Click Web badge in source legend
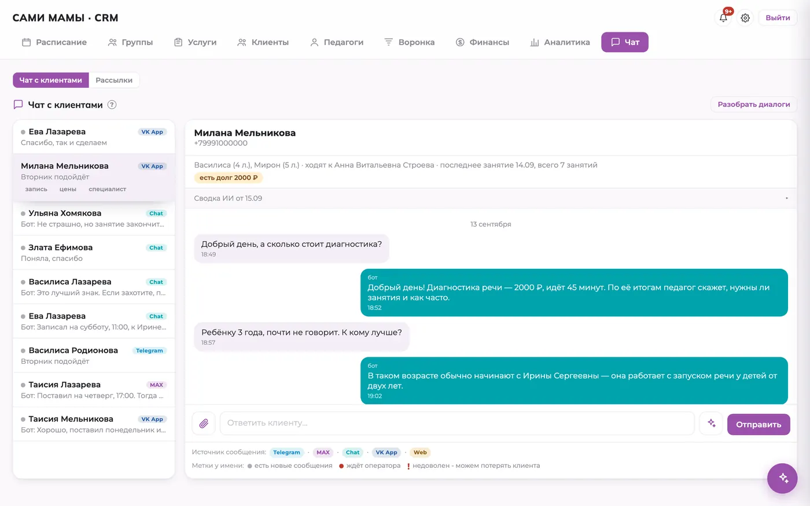 coord(421,453)
